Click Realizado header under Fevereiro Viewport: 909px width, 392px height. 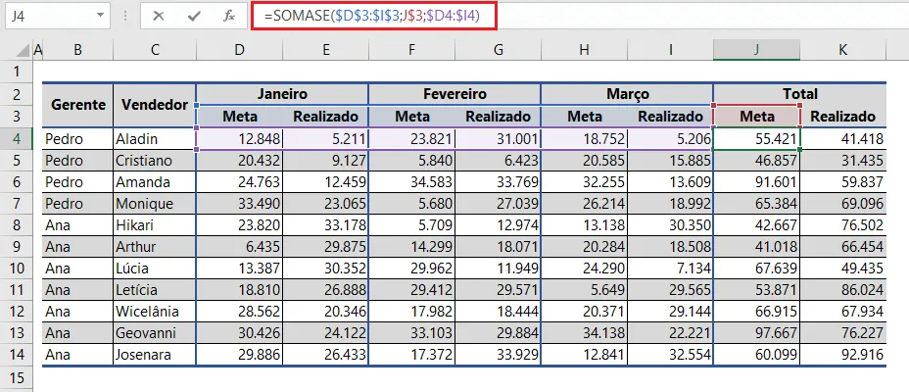tap(498, 117)
